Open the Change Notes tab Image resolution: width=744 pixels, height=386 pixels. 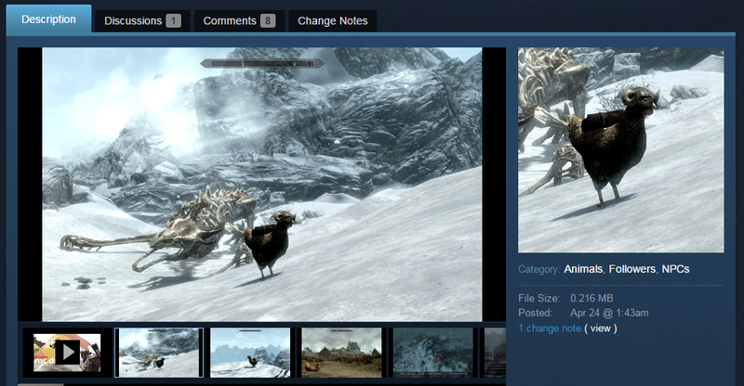pyautogui.click(x=333, y=20)
